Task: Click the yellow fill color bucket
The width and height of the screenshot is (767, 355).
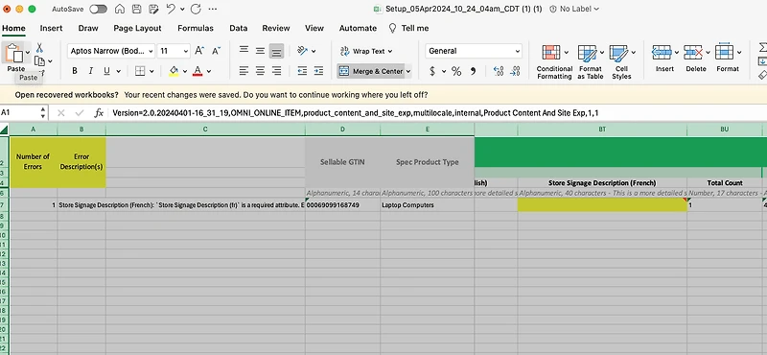Action: [x=174, y=71]
